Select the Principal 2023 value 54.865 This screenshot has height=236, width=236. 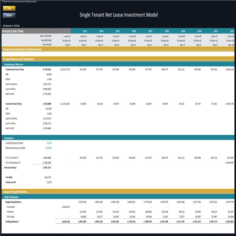pyautogui.click(x=83, y=217)
